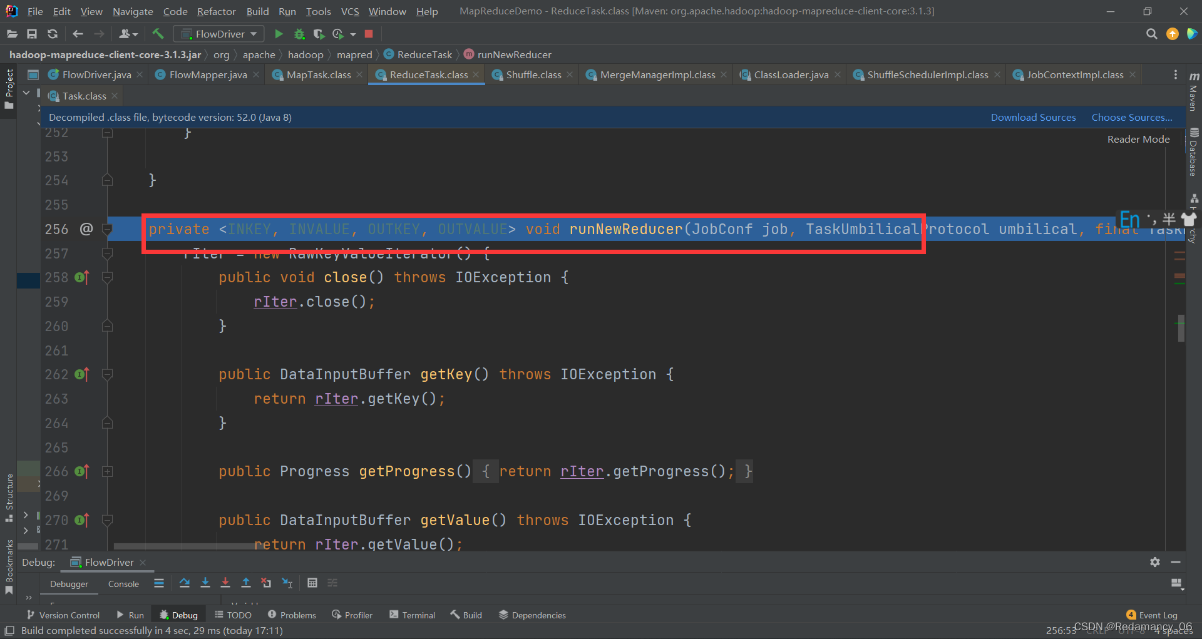
Task: Switch to the Shuffle.class tab
Action: pos(533,74)
